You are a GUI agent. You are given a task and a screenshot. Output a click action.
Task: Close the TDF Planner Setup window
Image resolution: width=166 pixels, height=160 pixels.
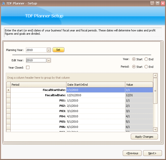pyautogui.click(x=163, y=4)
